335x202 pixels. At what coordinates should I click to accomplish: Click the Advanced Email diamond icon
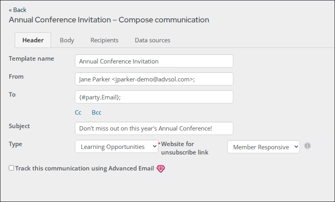click(x=161, y=168)
